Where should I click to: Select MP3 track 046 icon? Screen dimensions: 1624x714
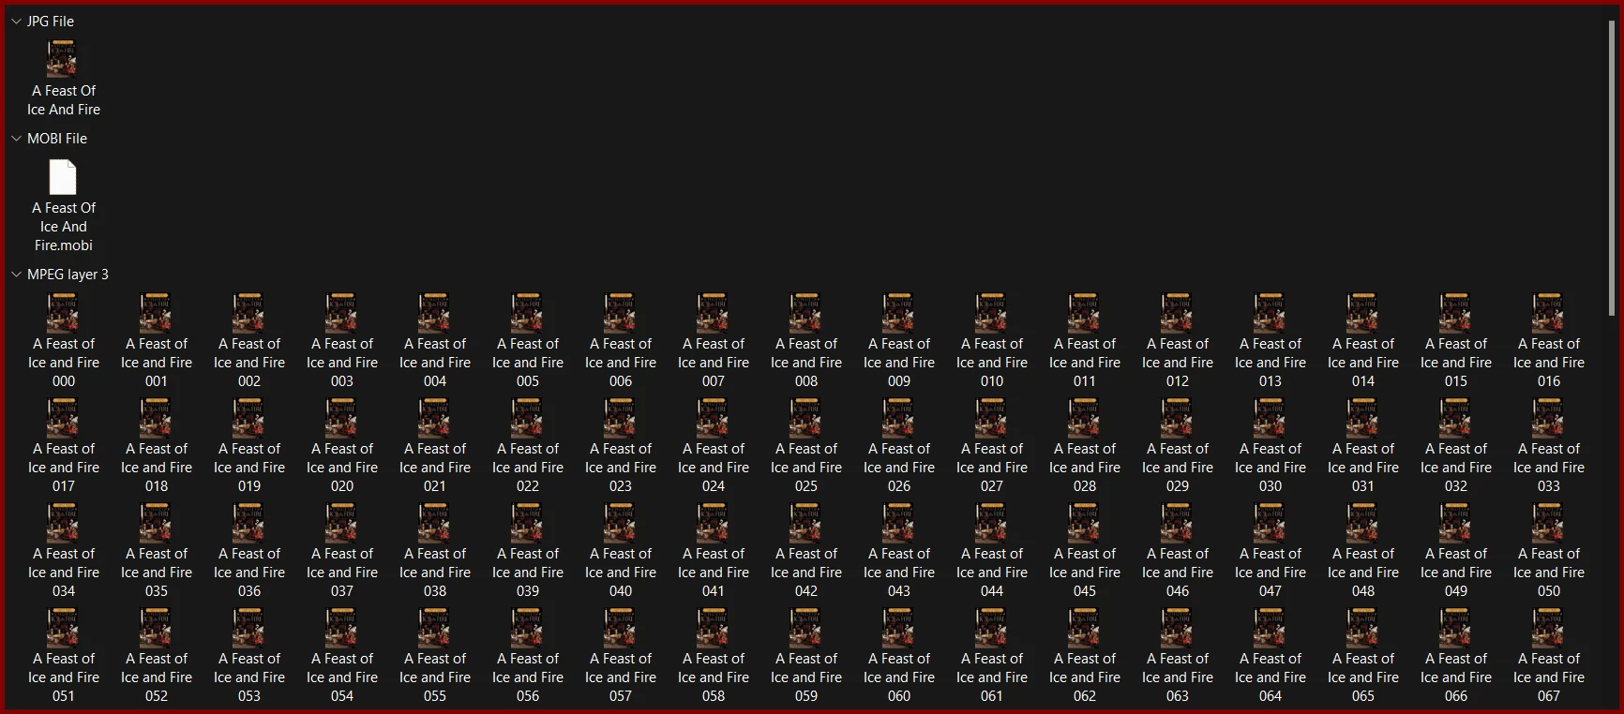click(1177, 523)
